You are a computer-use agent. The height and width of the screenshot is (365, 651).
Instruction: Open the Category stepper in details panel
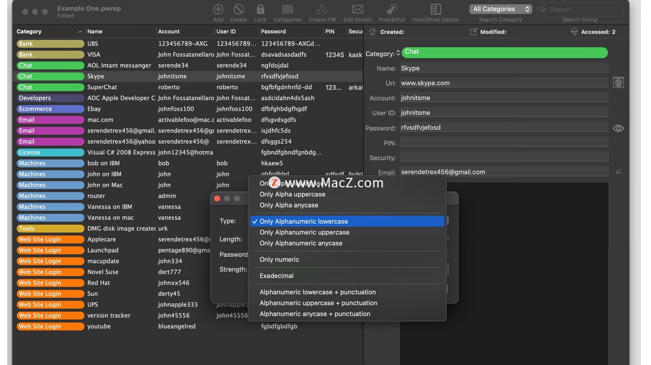click(x=398, y=53)
